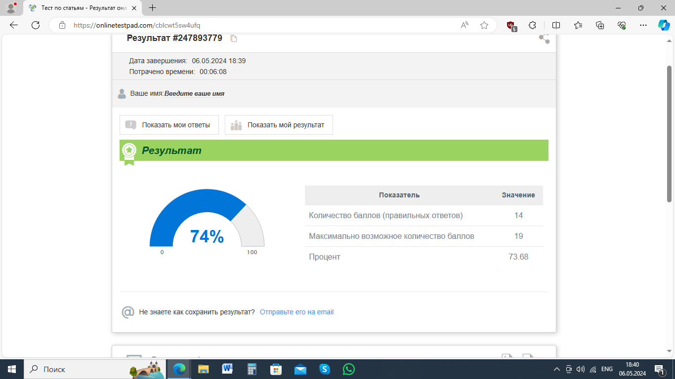675x379 pixels.
Task: Click the 'Введите ваше имя' name field
Action: coord(194,93)
